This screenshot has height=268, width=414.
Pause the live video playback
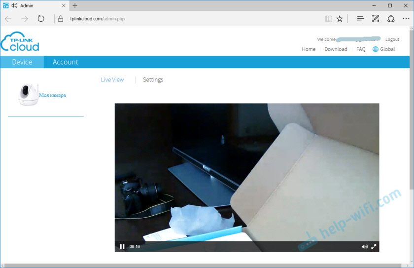tap(122, 247)
